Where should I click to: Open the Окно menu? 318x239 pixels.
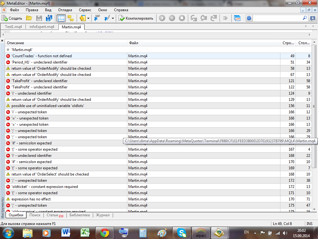(x=102, y=10)
